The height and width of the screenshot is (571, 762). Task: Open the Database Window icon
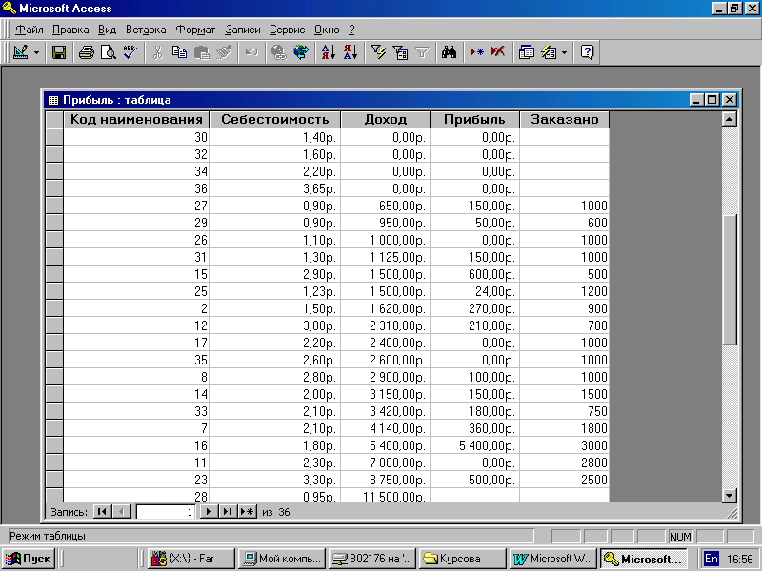[527, 52]
